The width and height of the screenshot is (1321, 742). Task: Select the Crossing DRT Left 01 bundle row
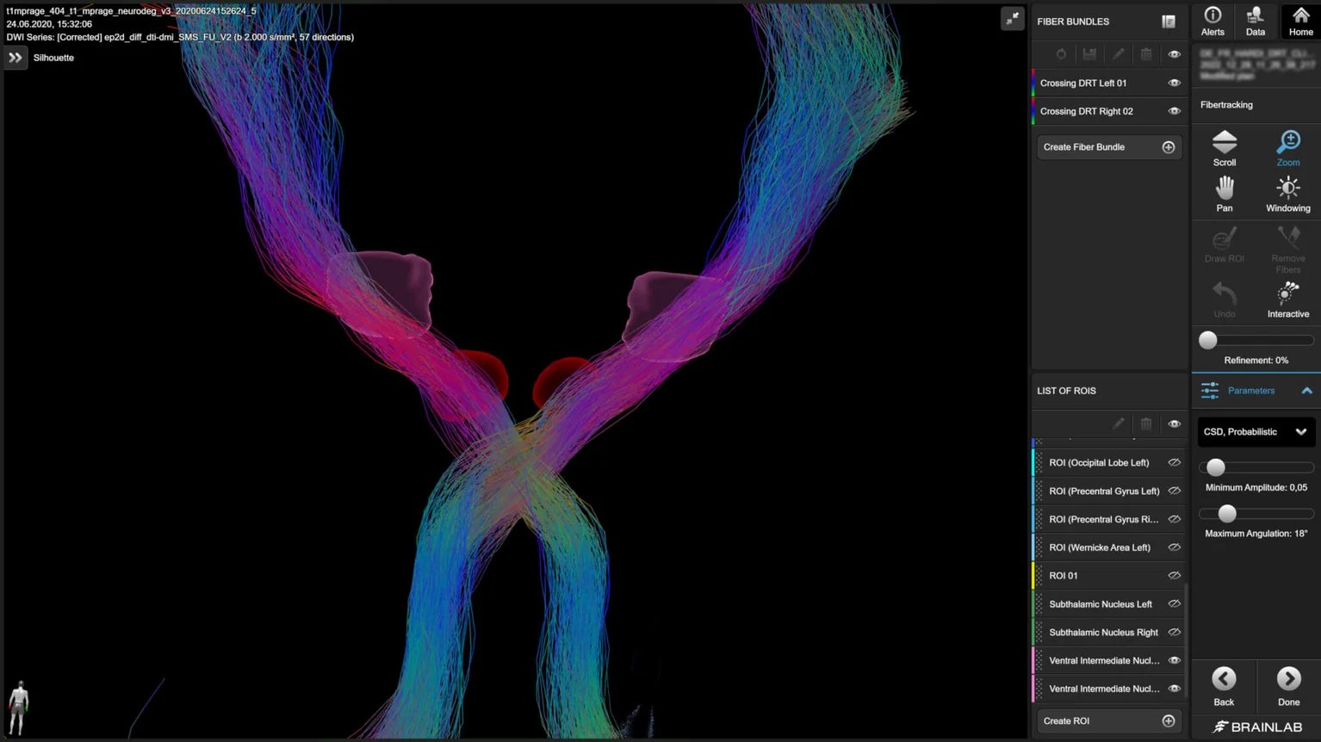1109,83
